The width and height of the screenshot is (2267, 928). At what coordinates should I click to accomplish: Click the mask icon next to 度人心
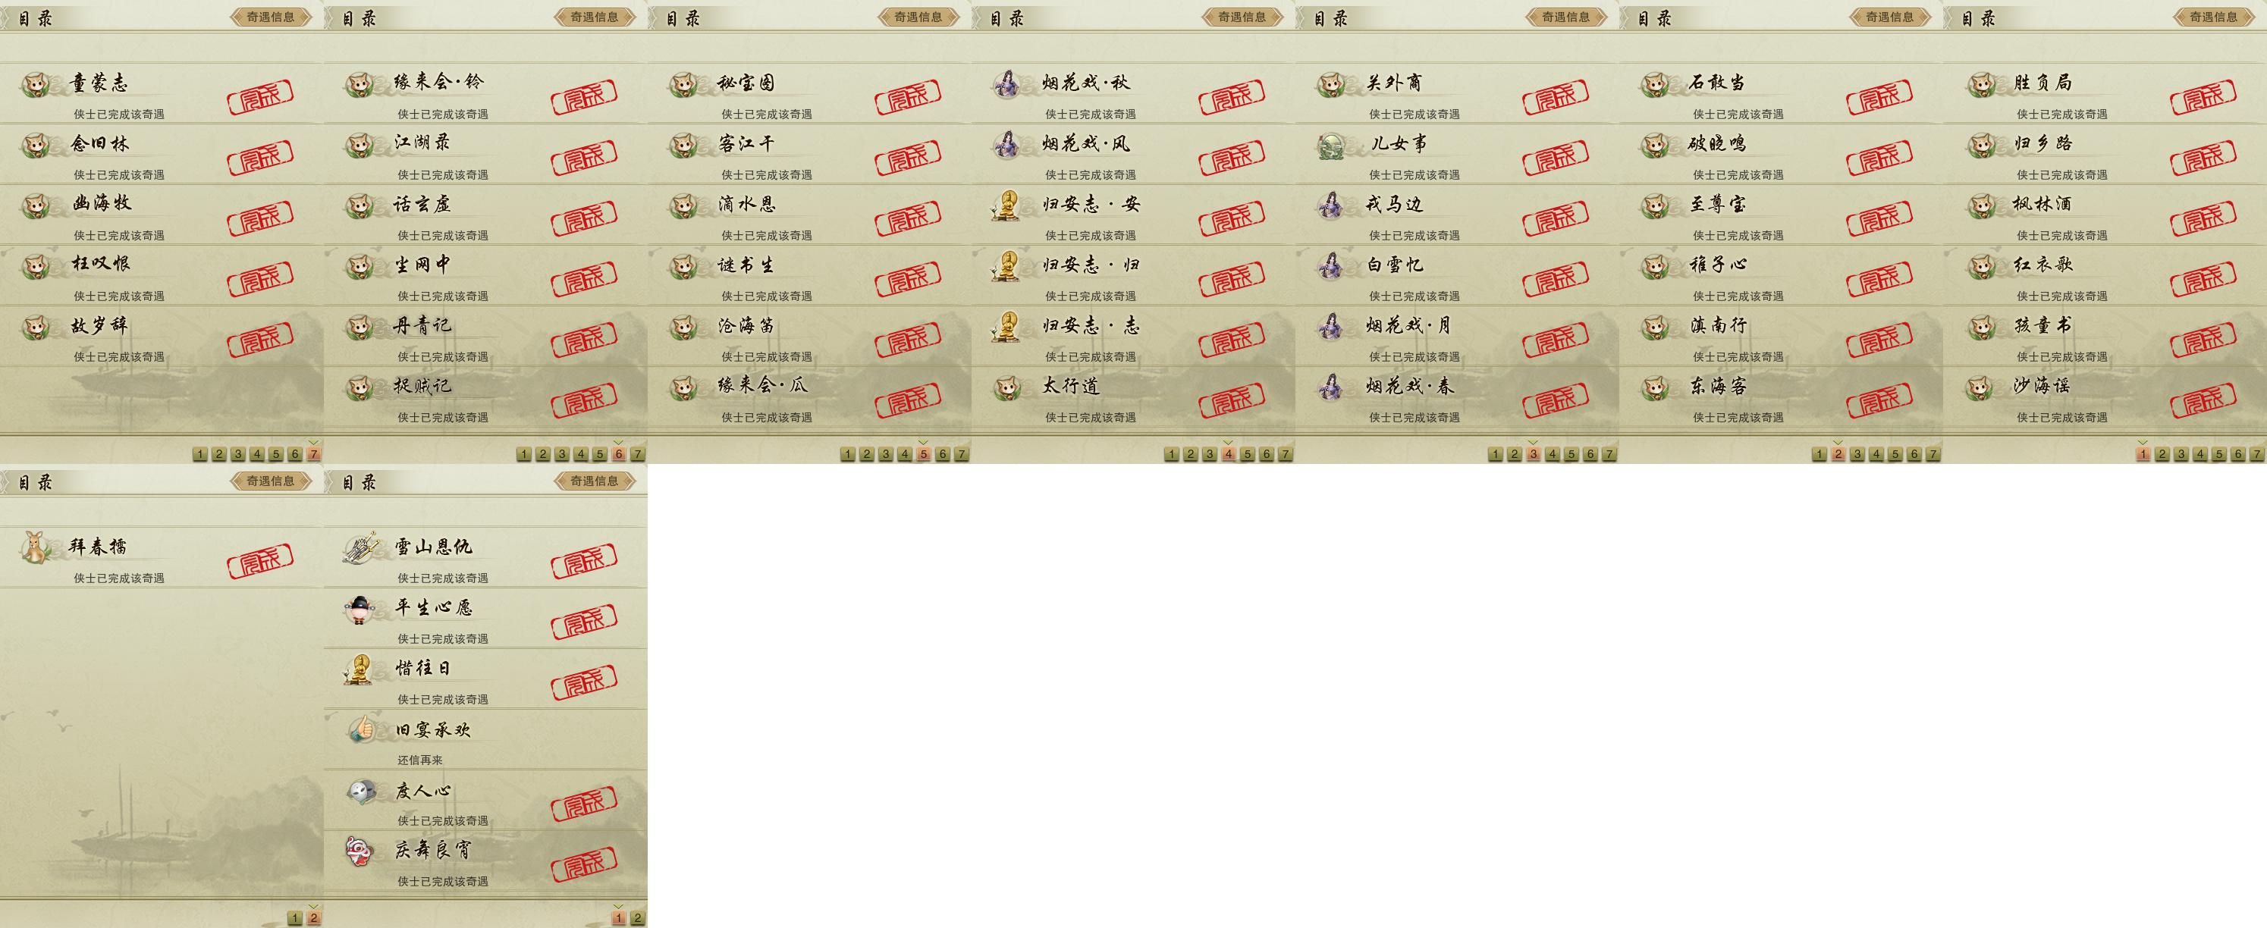(361, 791)
